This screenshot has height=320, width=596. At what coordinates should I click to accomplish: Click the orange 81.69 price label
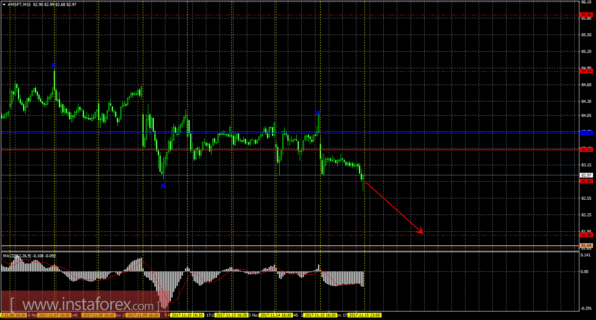(587, 246)
